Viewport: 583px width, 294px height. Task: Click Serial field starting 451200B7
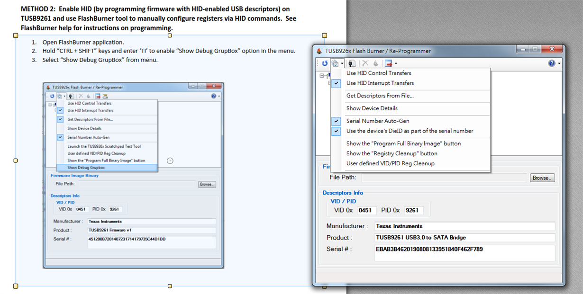[152, 242]
